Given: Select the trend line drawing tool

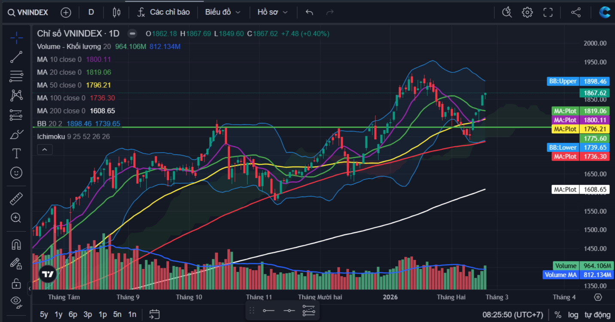Looking at the screenshot, I should tap(16, 57).
